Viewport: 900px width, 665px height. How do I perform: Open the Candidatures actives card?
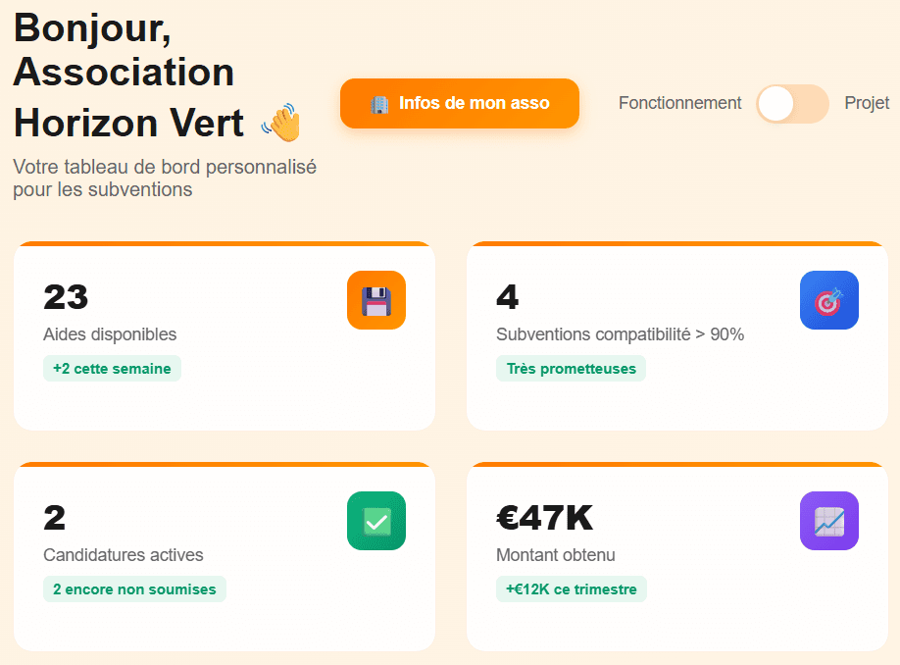(x=225, y=556)
